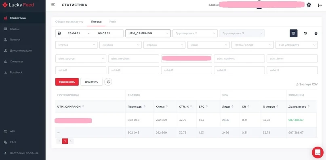Click the end date 09.05.21
This screenshot has height=160, width=326.
click(x=104, y=33)
